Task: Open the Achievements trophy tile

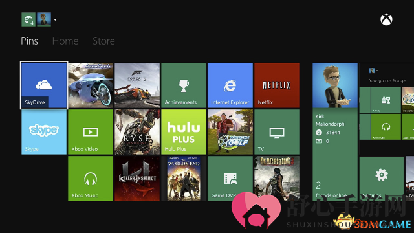Action: (184, 85)
